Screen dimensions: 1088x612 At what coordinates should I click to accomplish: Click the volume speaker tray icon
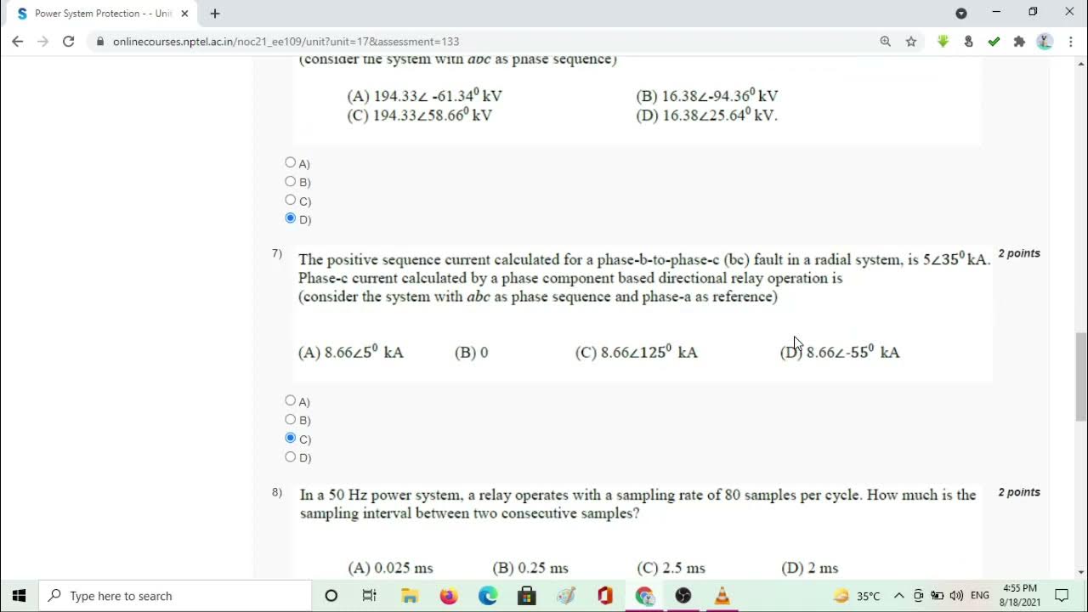[956, 596]
